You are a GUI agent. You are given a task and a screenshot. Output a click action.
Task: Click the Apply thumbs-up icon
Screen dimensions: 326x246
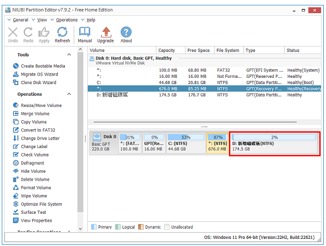(x=44, y=32)
